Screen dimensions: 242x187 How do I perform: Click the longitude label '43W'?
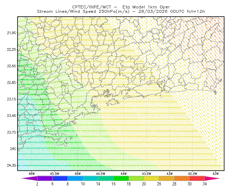pyautogui.click(x=170, y=174)
